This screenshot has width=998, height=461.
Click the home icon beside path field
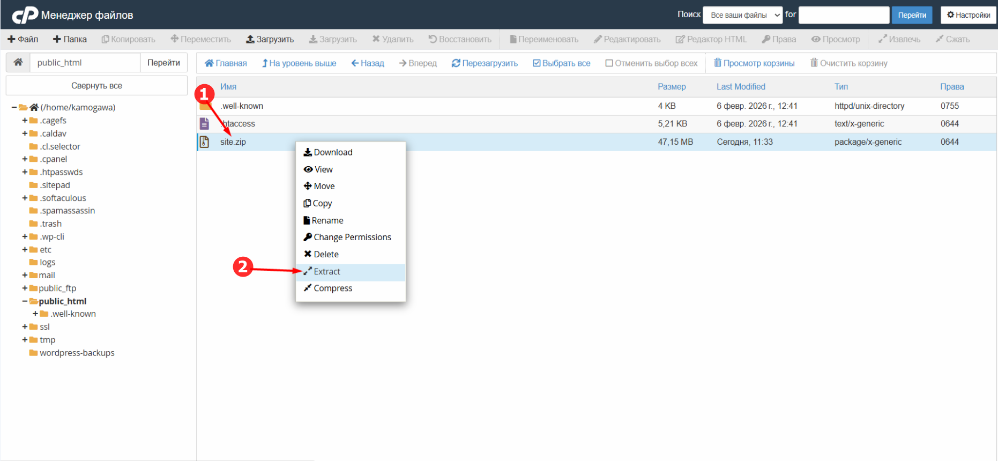[x=18, y=63]
